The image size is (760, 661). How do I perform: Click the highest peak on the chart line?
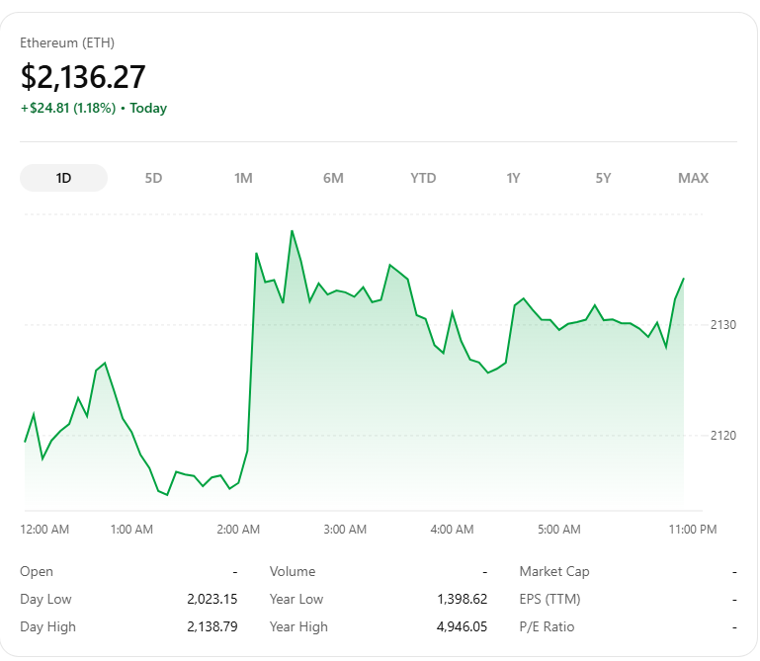click(292, 231)
